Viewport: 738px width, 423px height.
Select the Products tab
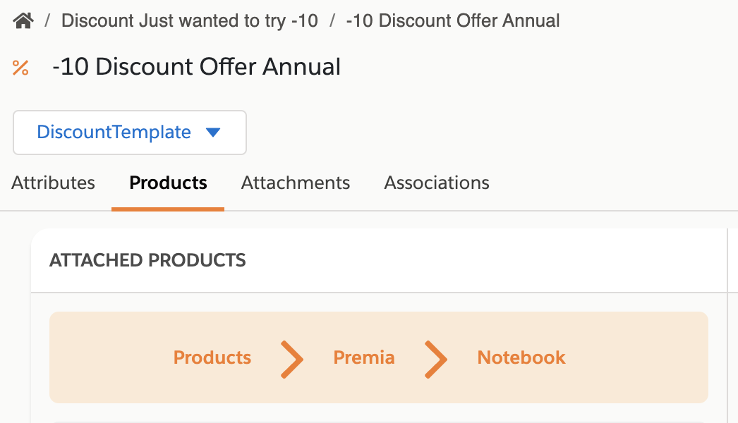tap(168, 183)
